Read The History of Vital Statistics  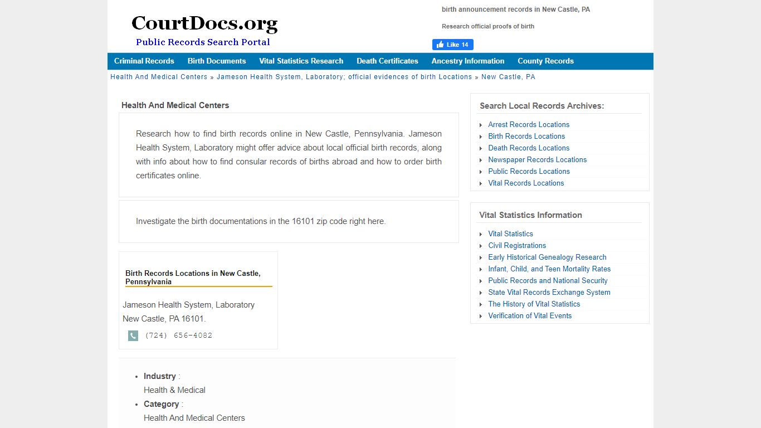[534, 304]
